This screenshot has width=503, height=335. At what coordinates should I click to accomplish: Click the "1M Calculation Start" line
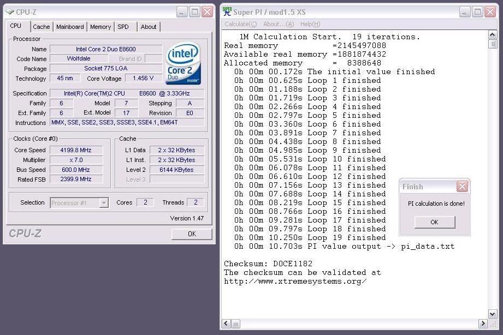(329, 37)
